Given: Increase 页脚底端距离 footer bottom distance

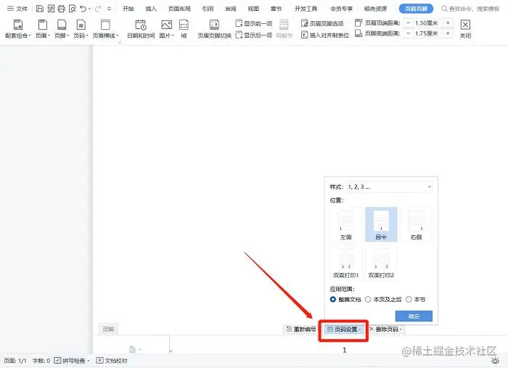Looking at the screenshot, I should pos(448,33).
